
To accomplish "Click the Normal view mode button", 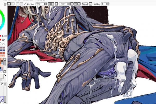I will click(85, 4).
